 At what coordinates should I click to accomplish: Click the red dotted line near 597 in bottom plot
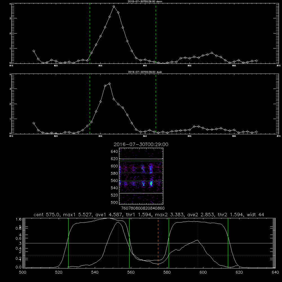coord(198,243)
